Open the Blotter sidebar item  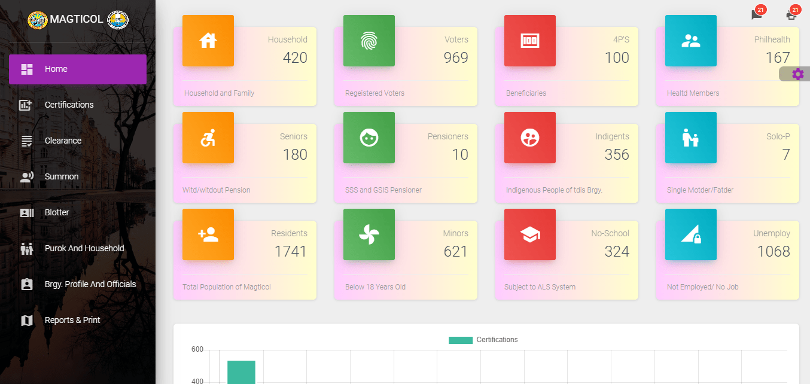point(57,213)
